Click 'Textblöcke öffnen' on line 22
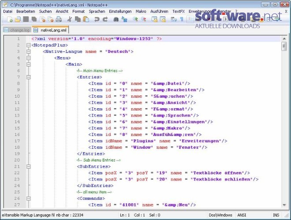Screen dimensions: 291x220 click(x=217, y=173)
